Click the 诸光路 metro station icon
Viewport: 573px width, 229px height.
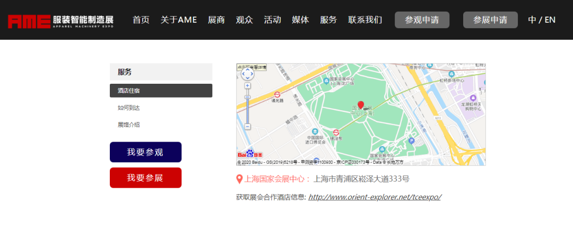(277, 94)
